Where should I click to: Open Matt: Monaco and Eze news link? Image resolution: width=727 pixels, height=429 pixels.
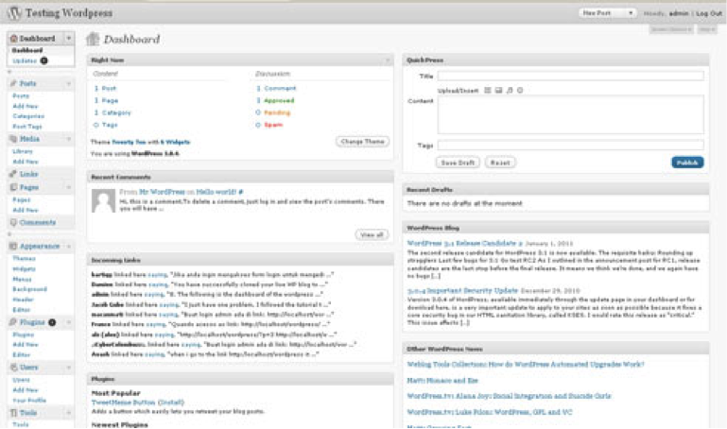tap(442, 381)
